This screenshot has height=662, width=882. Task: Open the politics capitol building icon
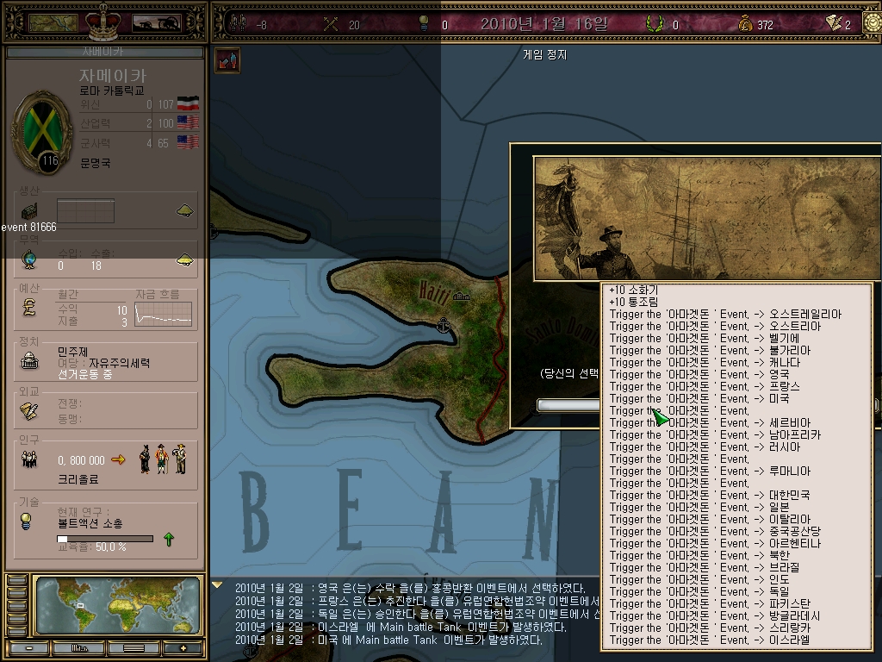click(29, 361)
